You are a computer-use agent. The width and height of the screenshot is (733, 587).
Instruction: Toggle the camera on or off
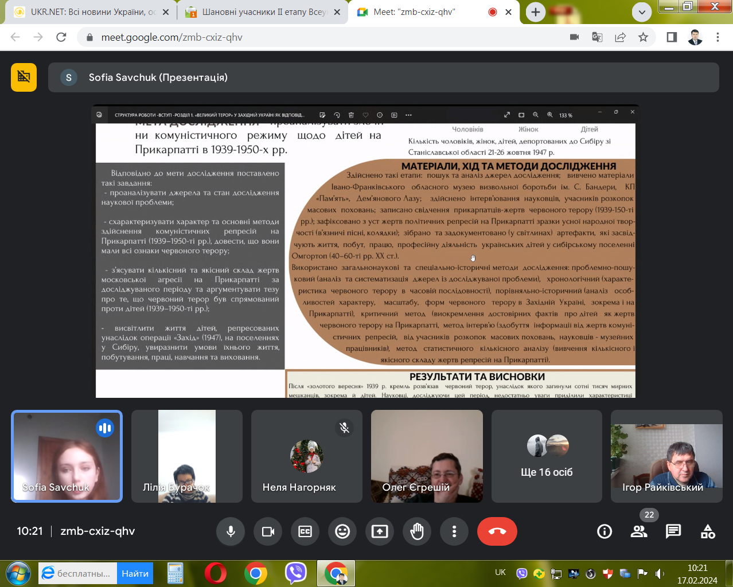(x=268, y=531)
